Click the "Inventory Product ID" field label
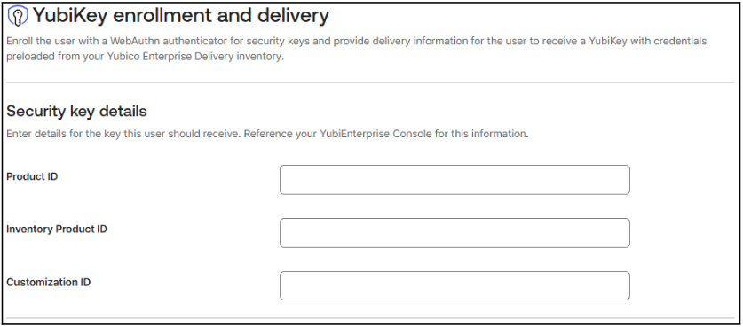 (x=57, y=229)
